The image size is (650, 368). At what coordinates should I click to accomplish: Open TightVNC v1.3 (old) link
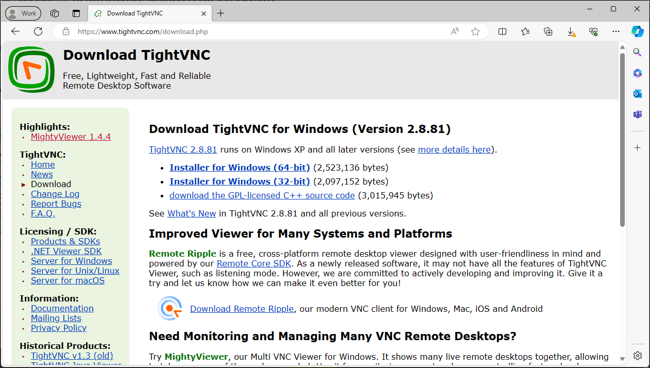(x=72, y=356)
